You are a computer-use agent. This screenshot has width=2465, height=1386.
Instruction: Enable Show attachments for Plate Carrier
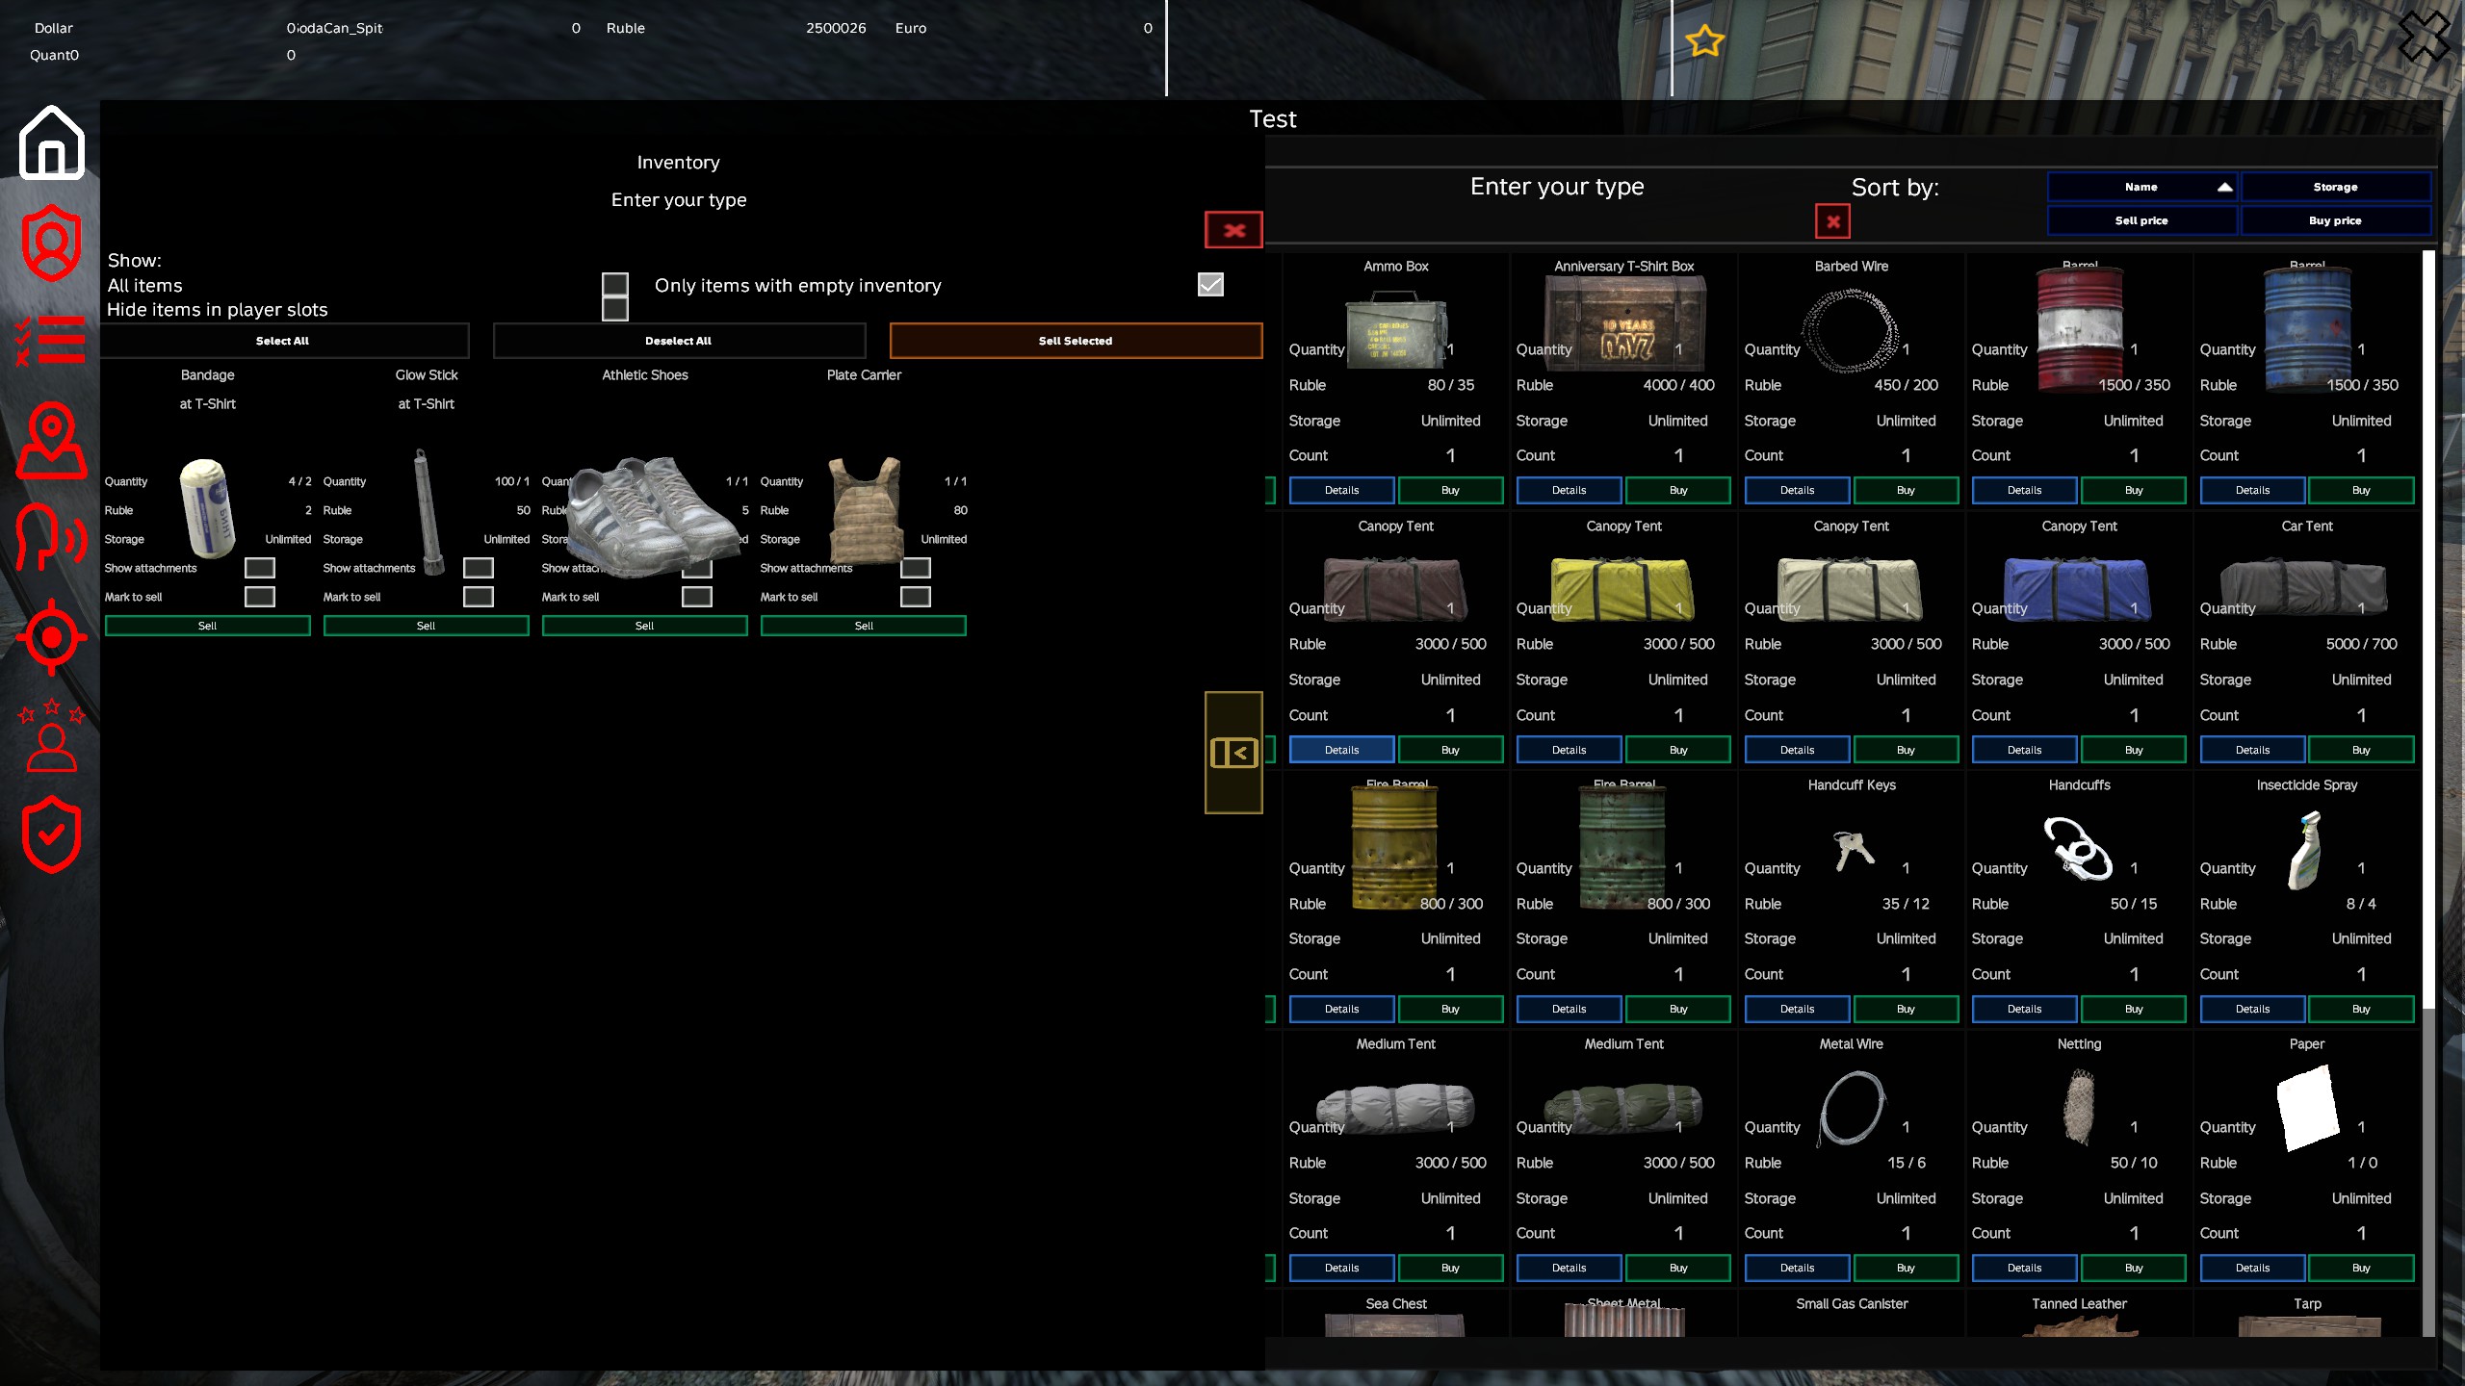pos(916,568)
